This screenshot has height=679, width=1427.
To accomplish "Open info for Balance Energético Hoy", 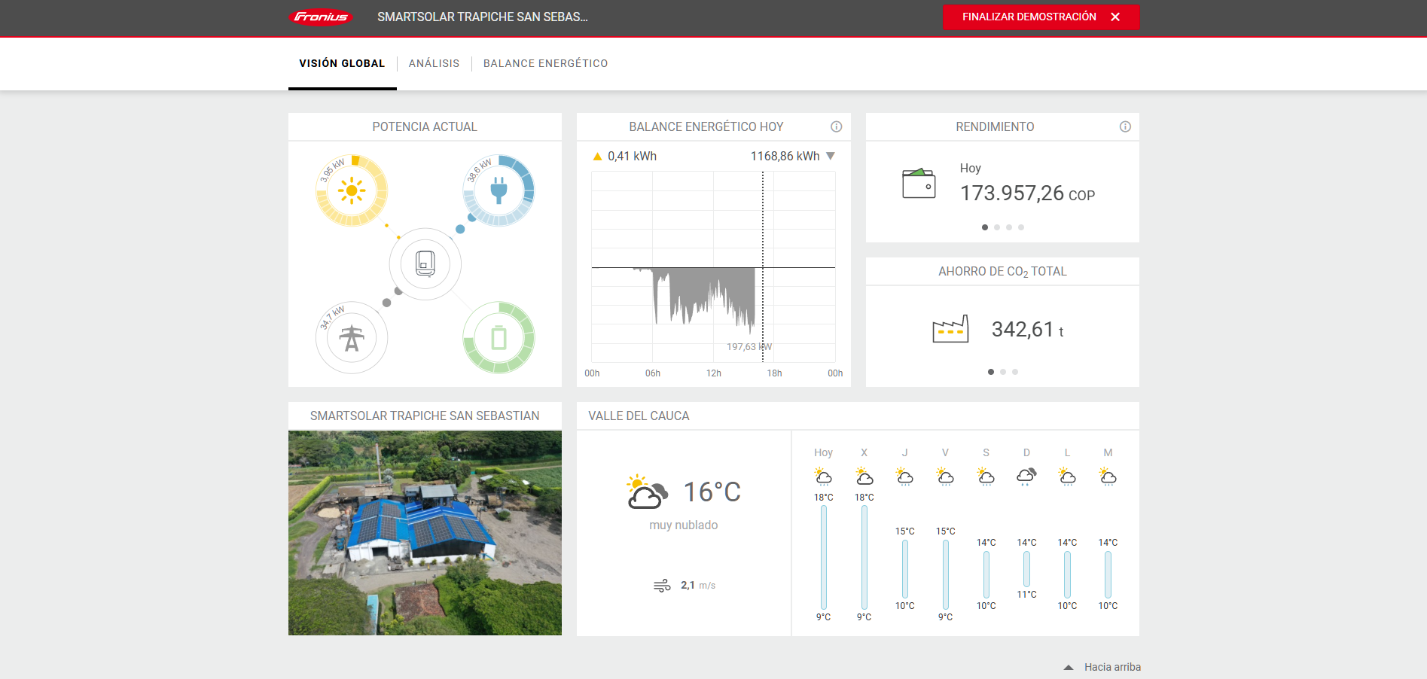I will click(836, 126).
